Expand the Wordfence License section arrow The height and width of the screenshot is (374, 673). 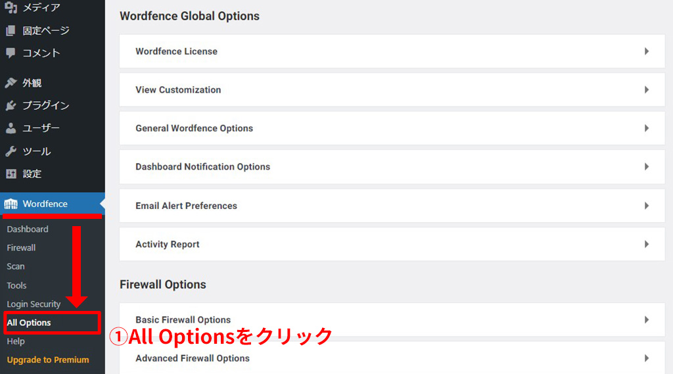point(647,51)
